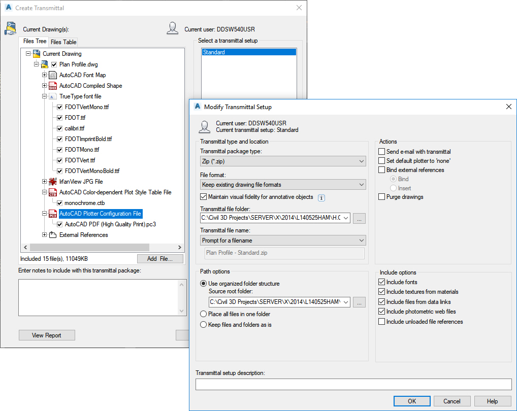Click the AutoCAD logo in Create Transmittal title

coord(9,8)
